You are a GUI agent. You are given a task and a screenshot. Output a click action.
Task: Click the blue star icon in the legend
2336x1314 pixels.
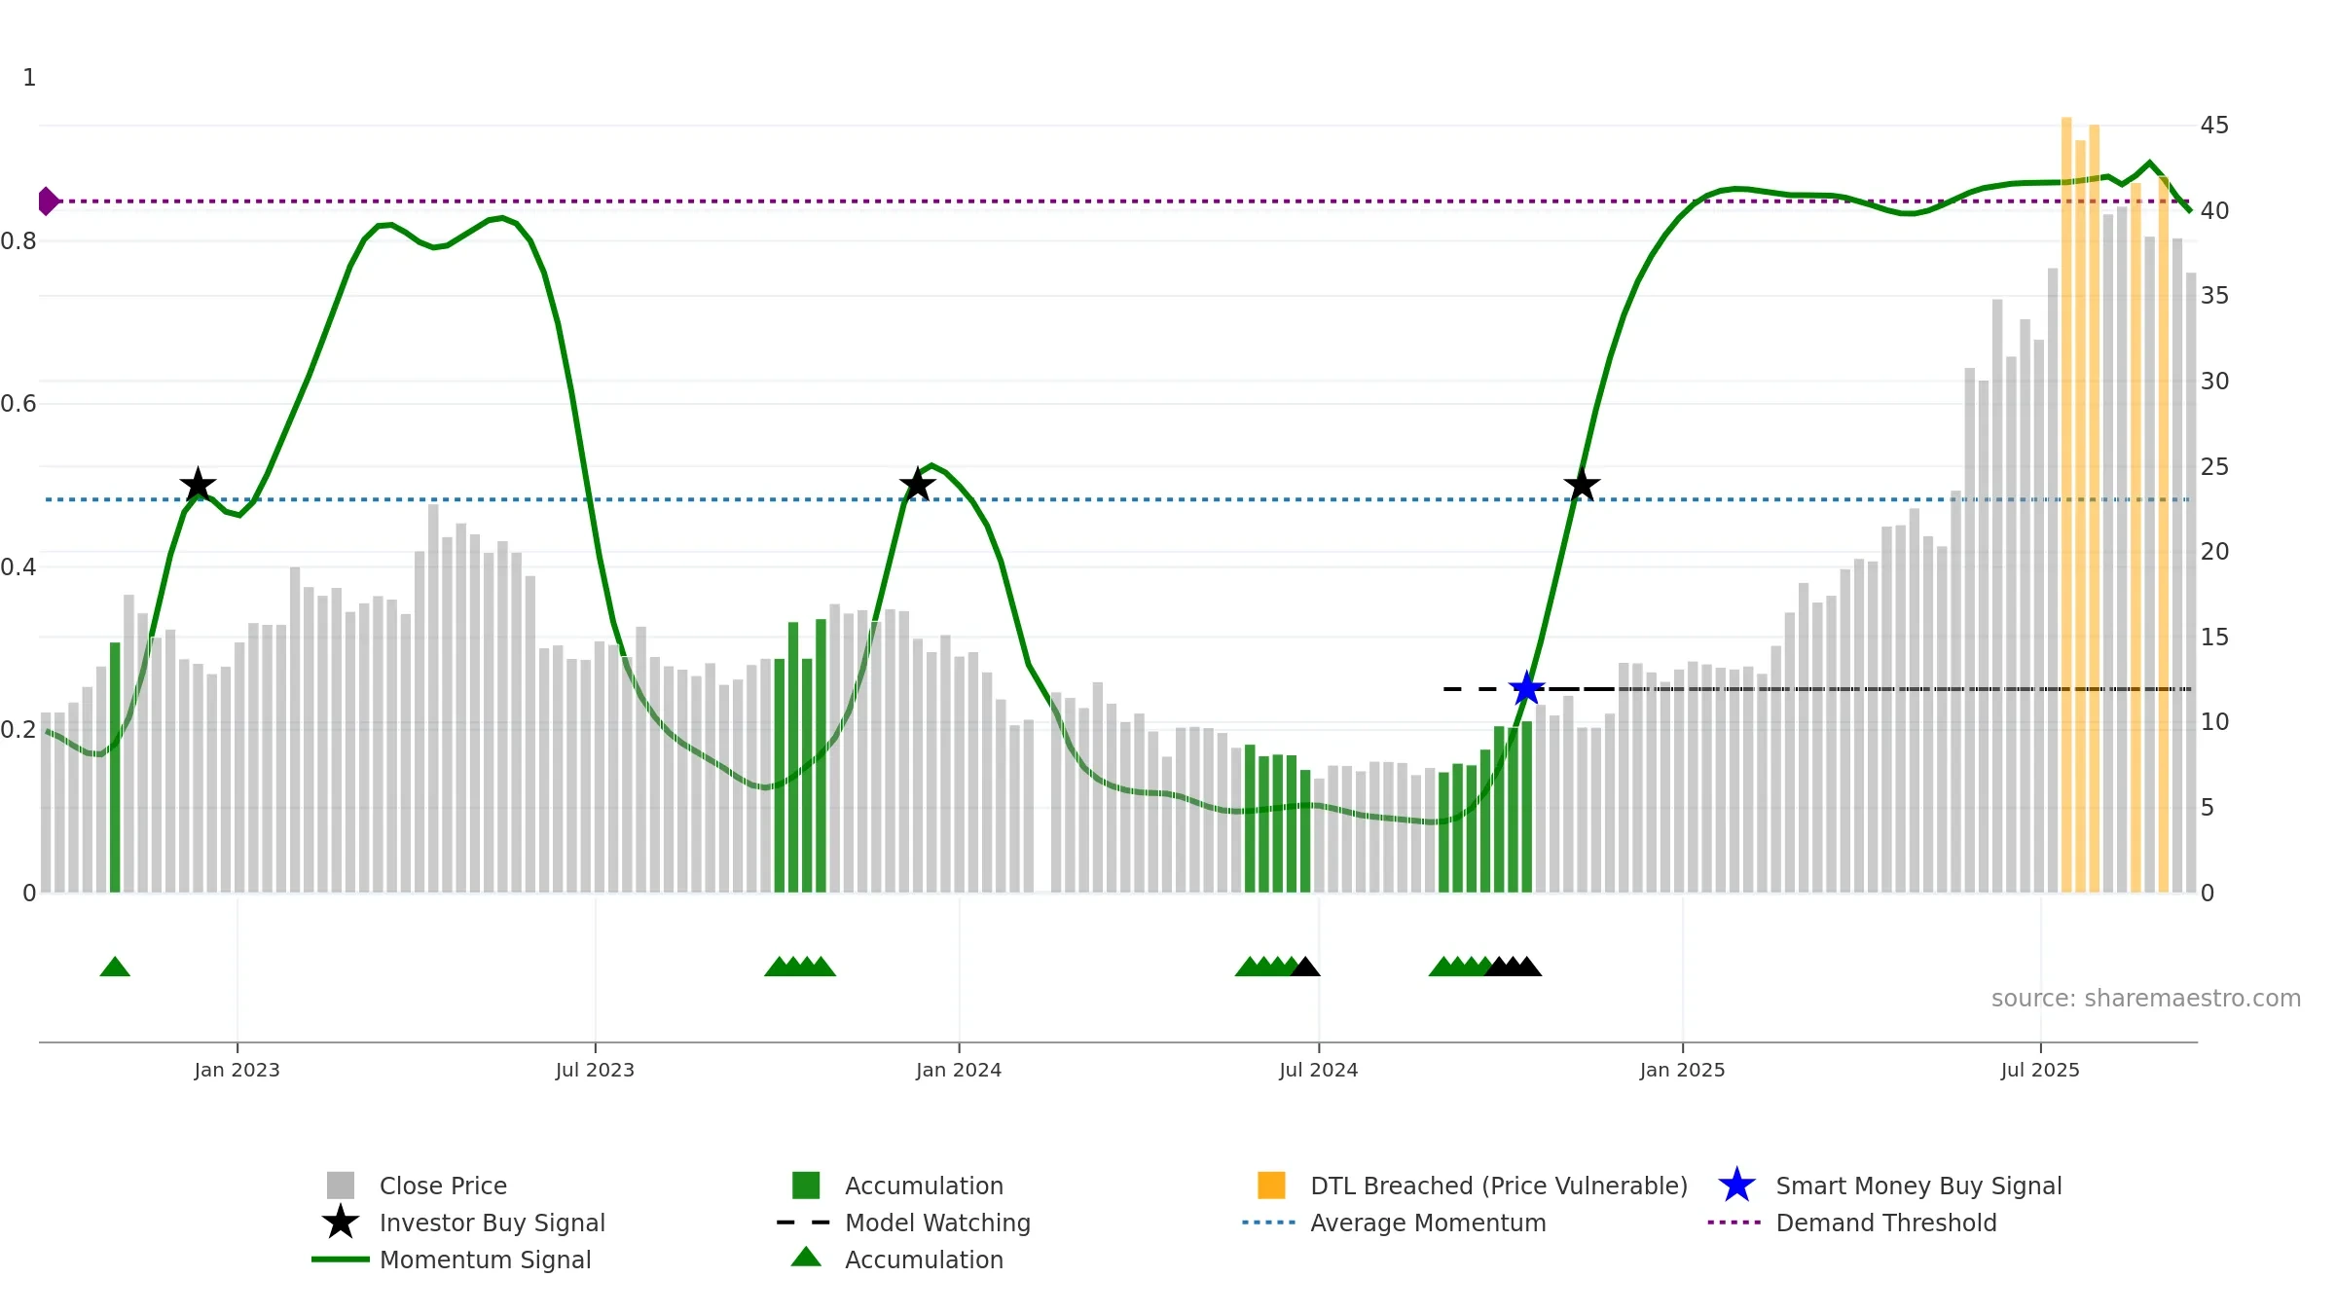(x=1736, y=1186)
